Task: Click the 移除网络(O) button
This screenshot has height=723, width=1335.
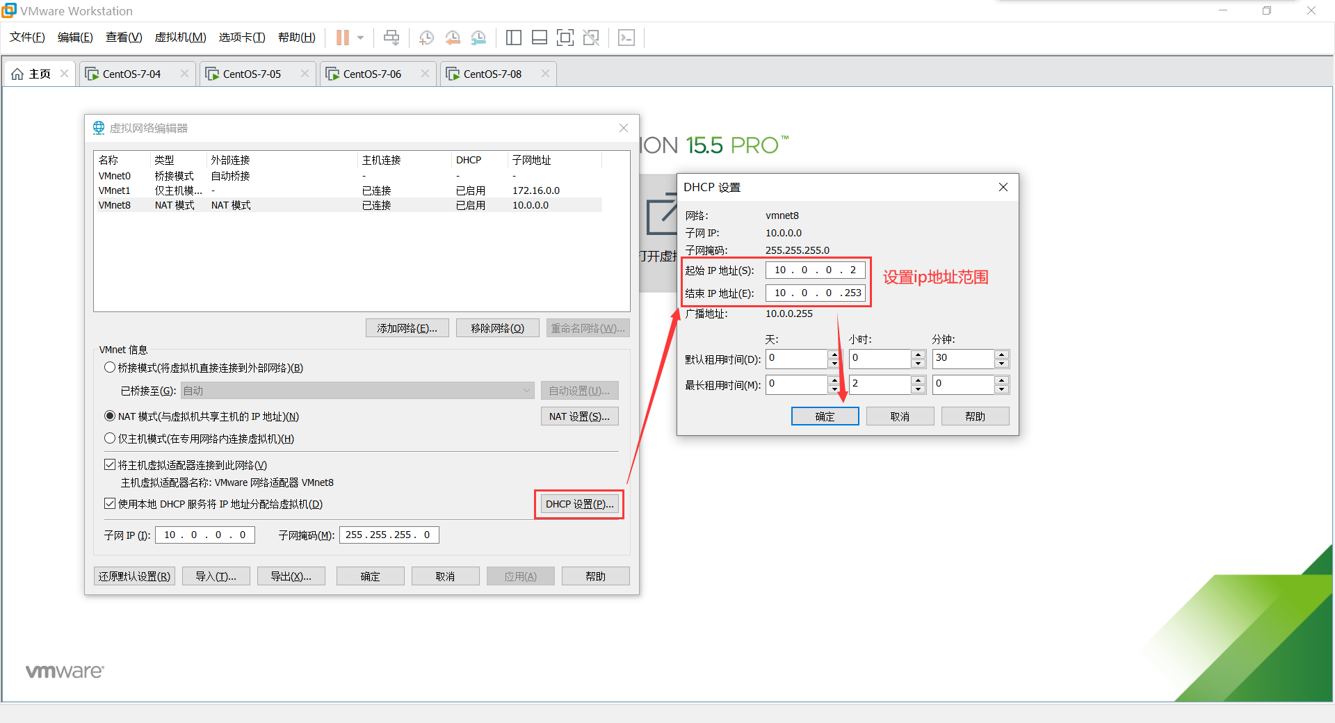Action: point(498,328)
